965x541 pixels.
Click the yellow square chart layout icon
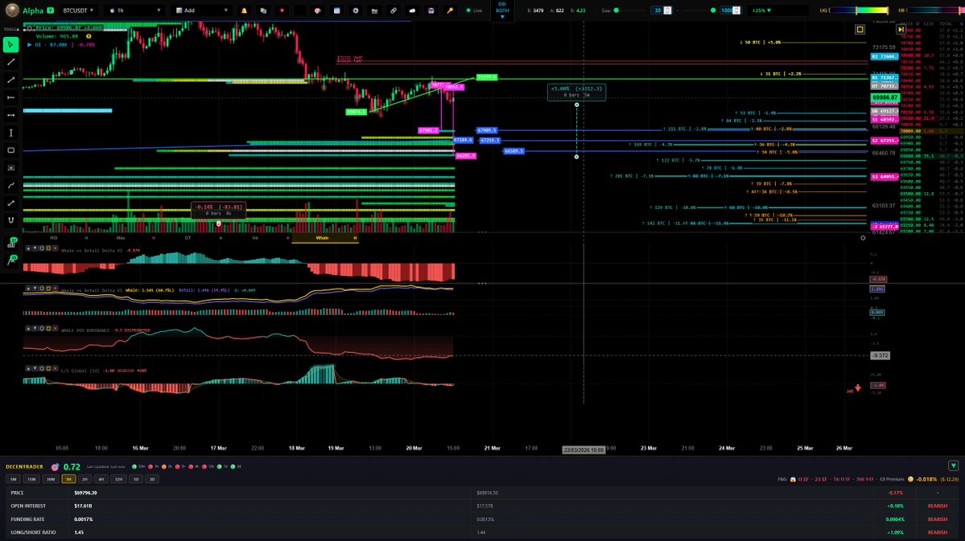click(860, 30)
